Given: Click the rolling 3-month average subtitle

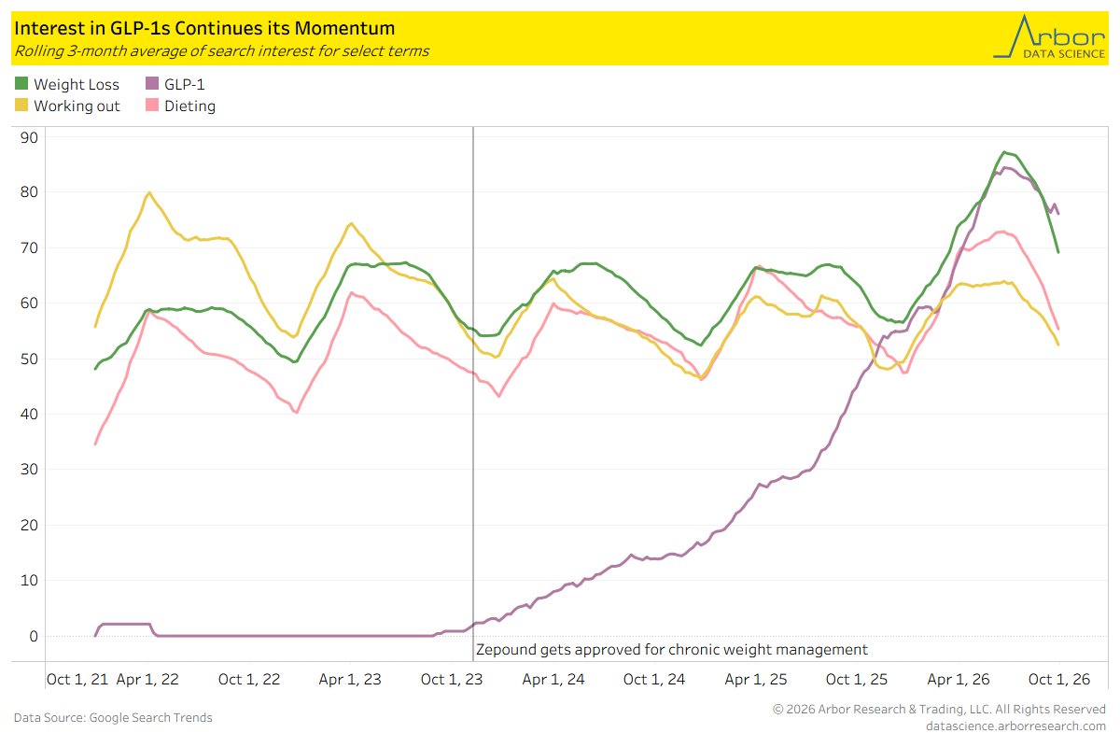Looking at the screenshot, I should click(221, 50).
